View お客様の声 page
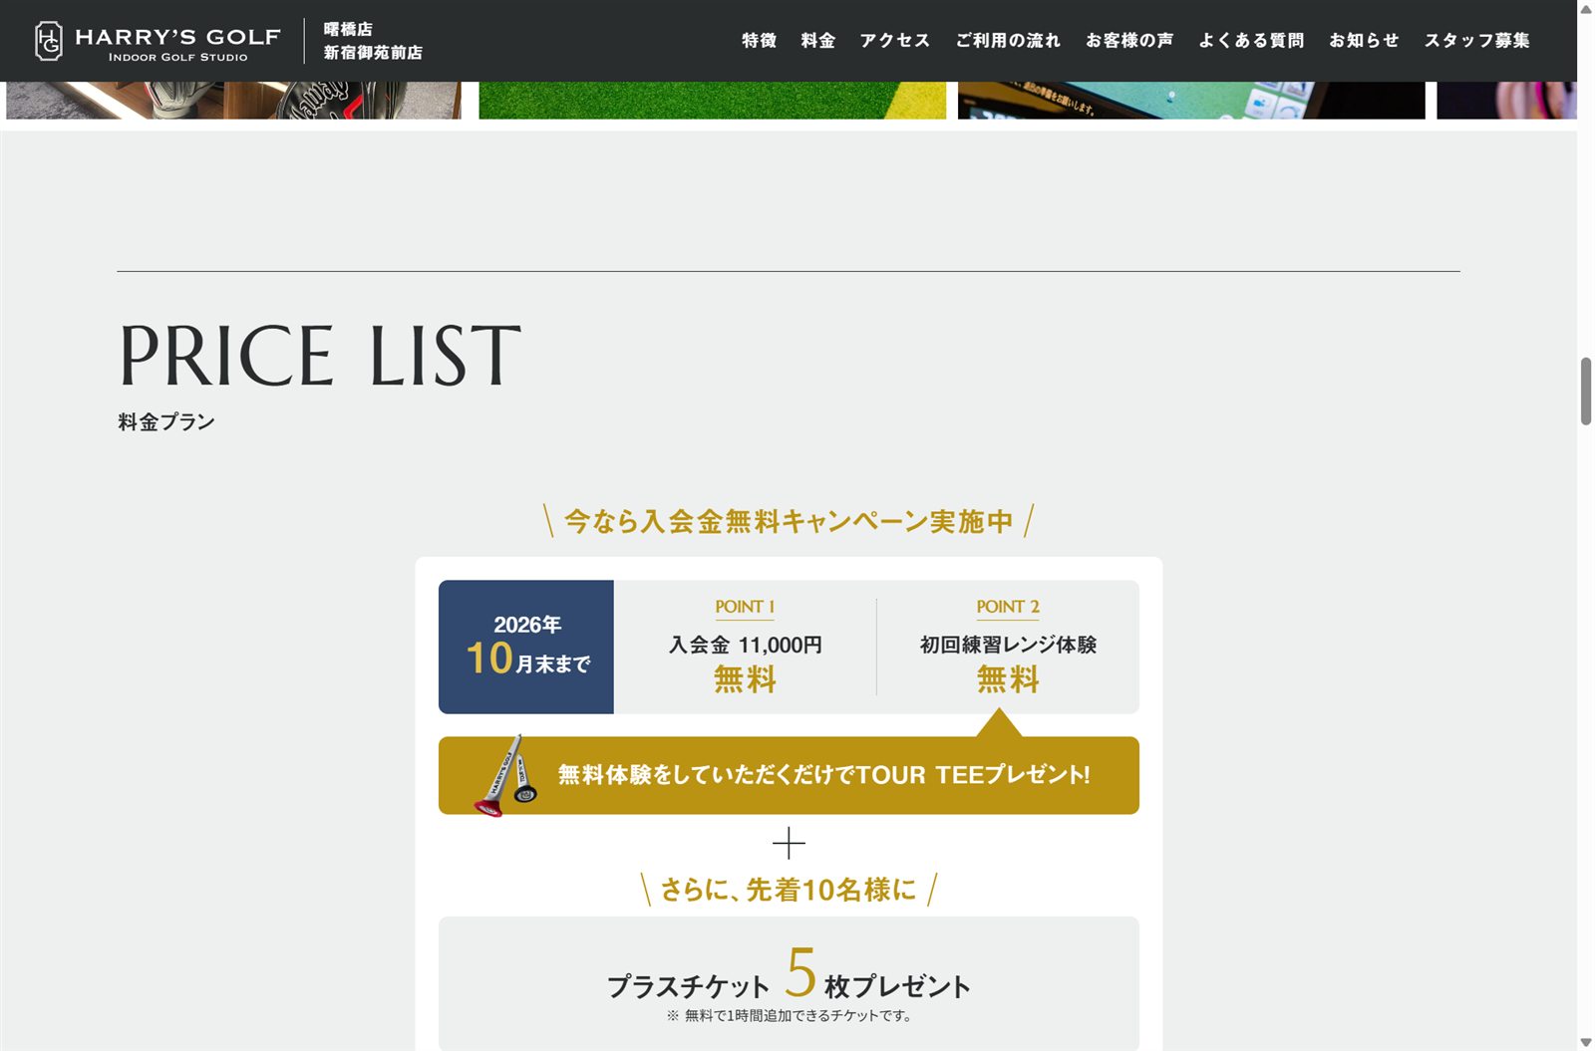 pyautogui.click(x=1129, y=41)
